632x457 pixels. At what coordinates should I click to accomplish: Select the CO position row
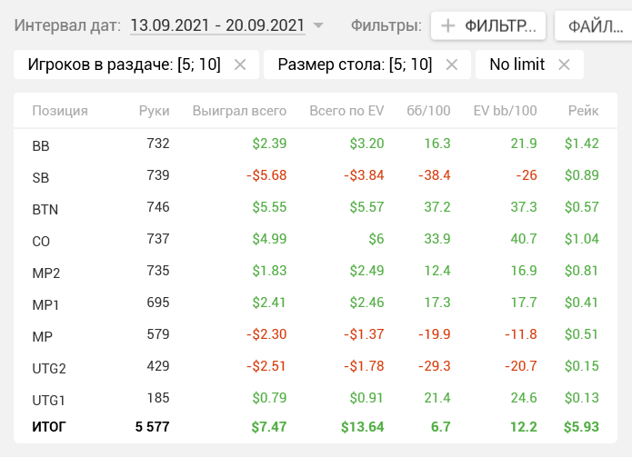[x=42, y=241]
